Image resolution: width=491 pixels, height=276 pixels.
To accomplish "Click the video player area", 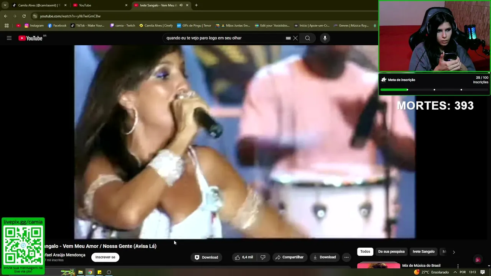I will 245,142.
